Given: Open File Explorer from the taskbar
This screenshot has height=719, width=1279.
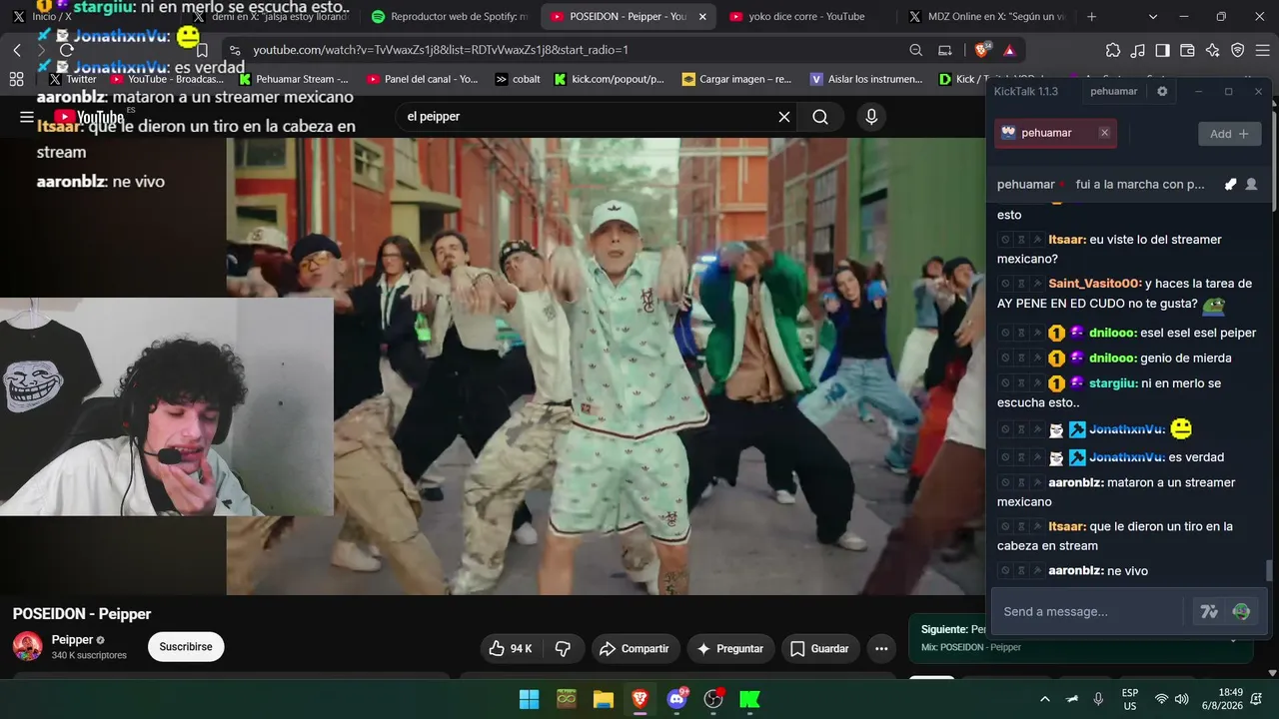Looking at the screenshot, I should 603,699.
